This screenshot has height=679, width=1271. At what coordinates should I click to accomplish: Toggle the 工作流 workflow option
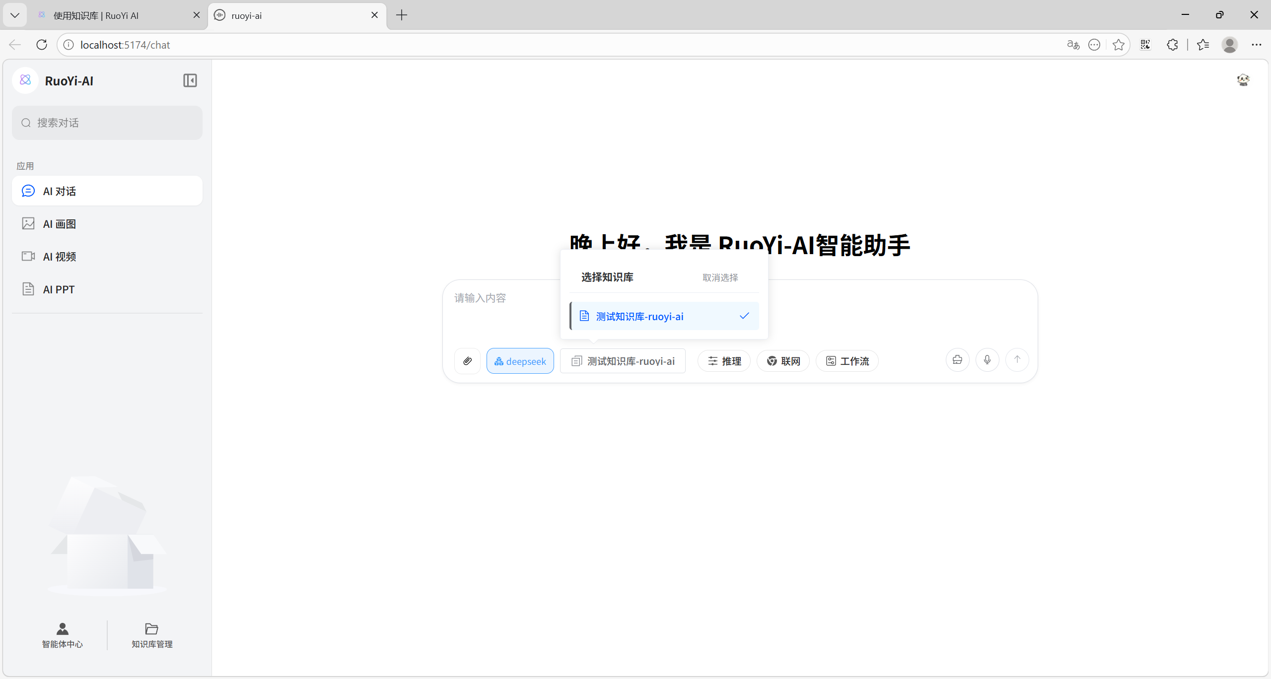(x=847, y=361)
